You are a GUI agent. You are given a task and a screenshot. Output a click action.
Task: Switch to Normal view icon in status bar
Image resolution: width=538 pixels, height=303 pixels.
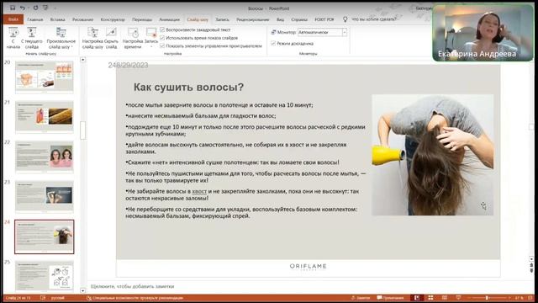417,298
